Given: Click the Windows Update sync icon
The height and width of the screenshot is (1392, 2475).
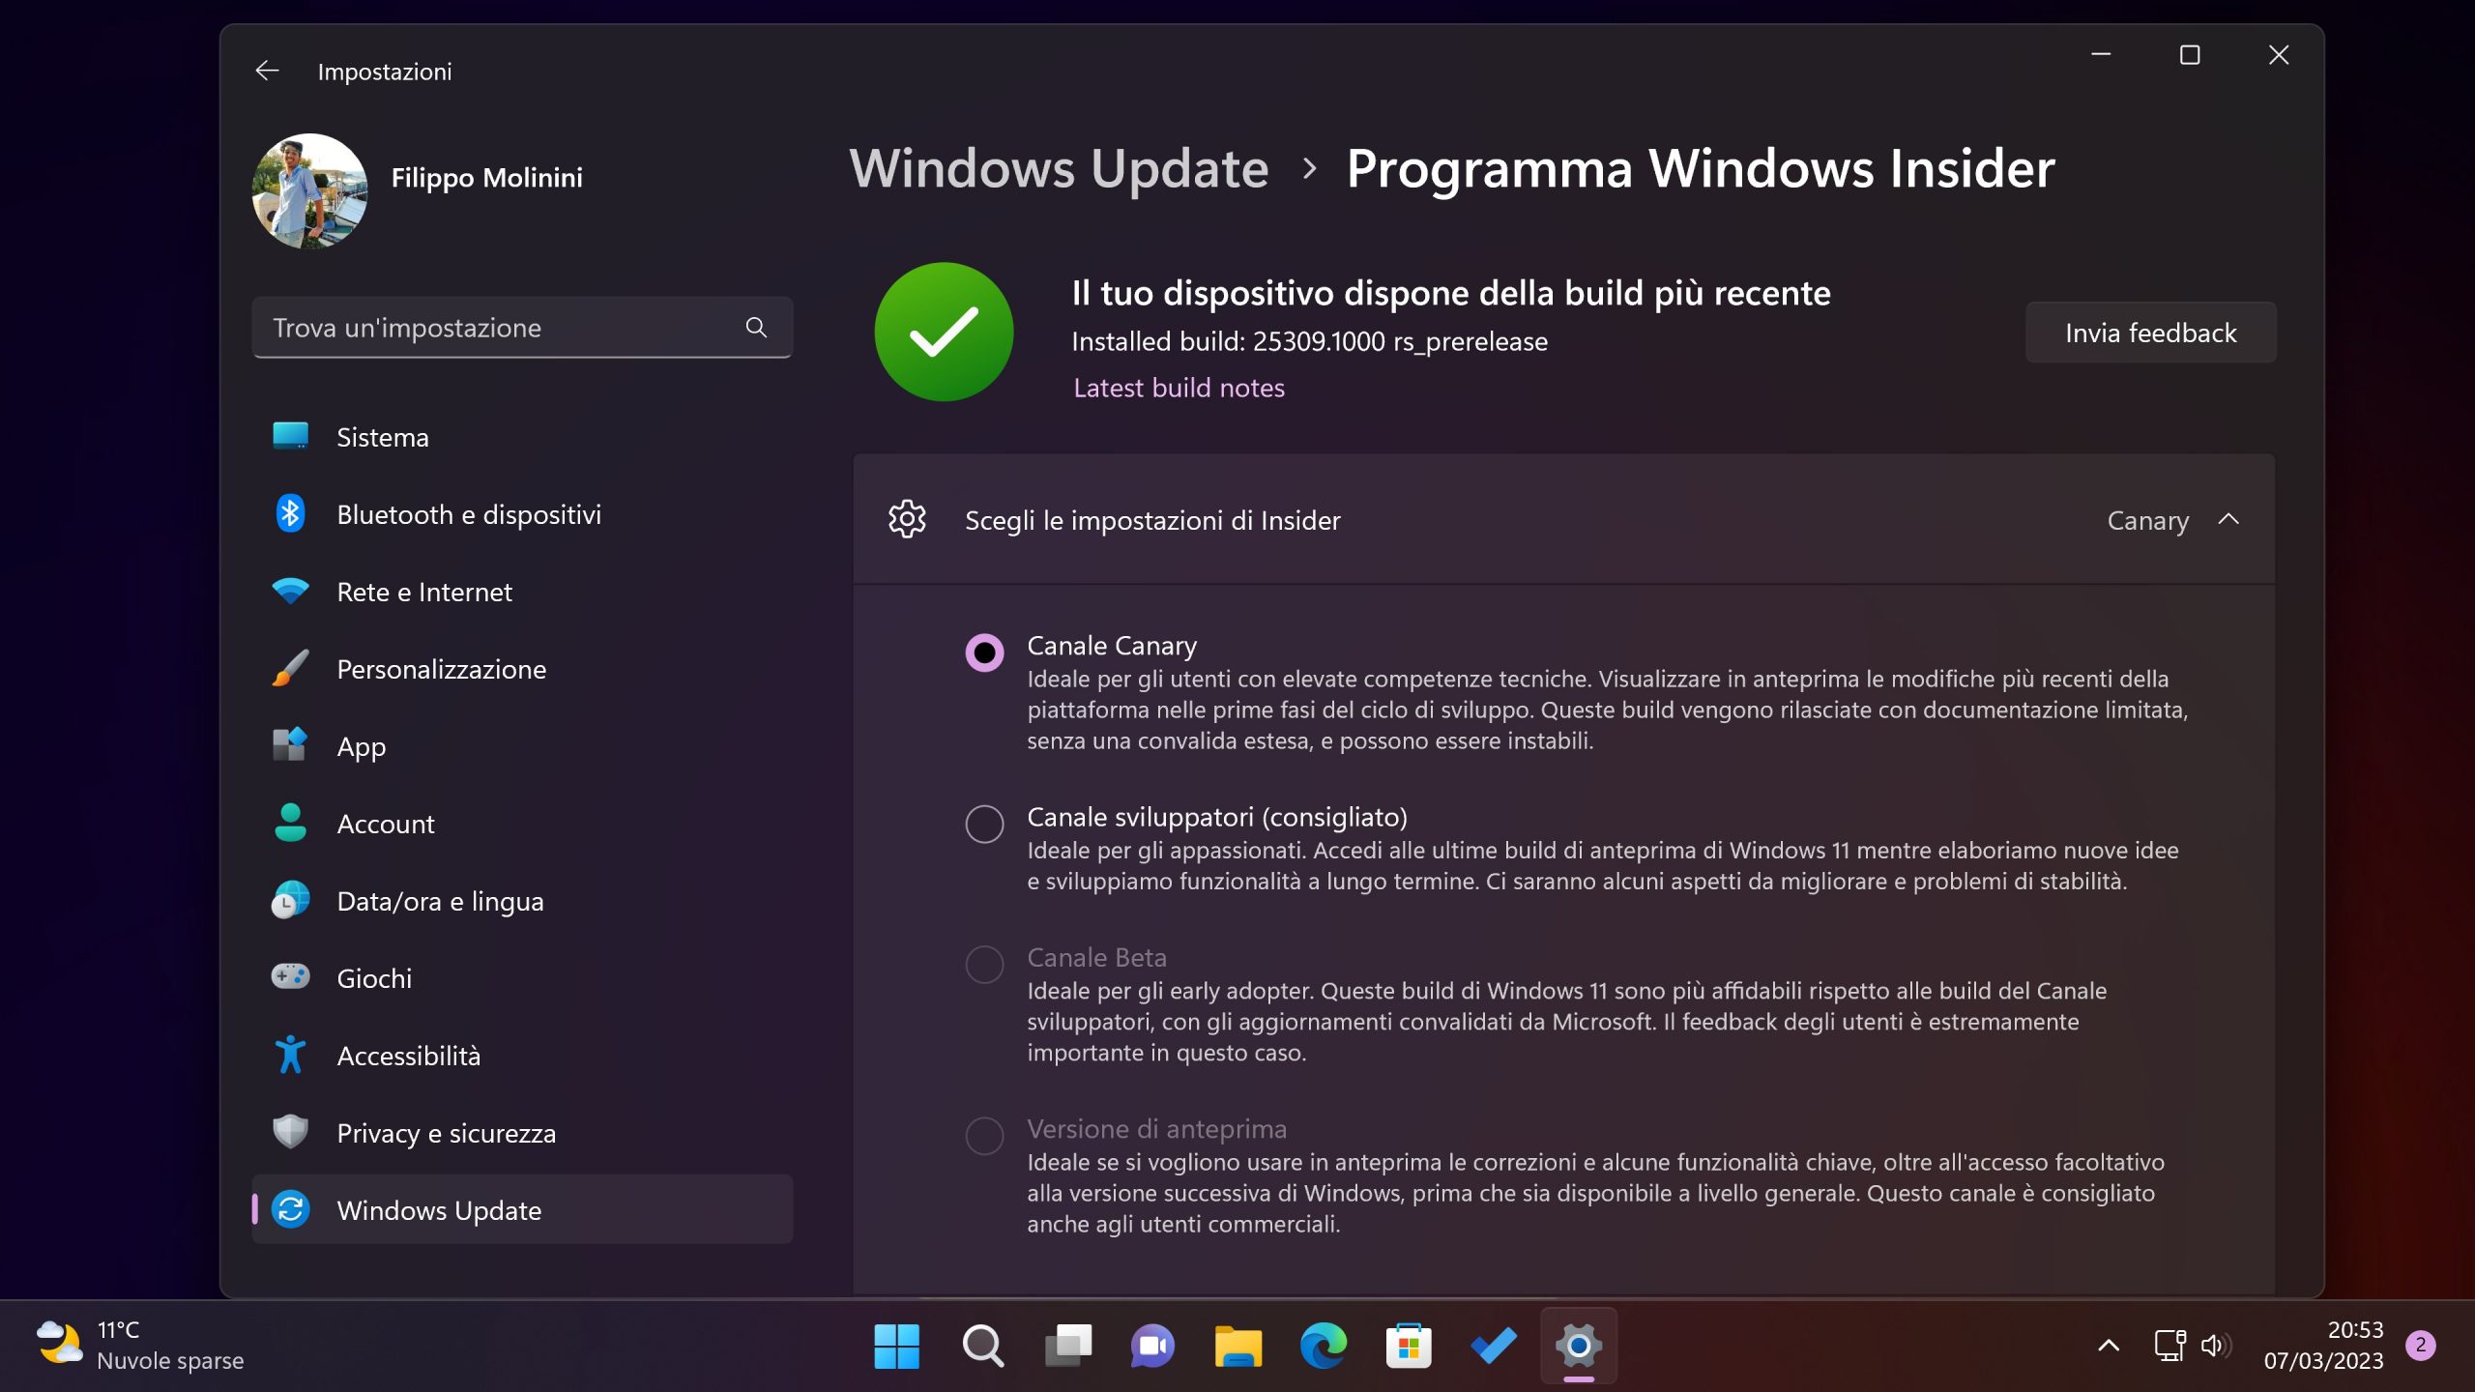Looking at the screenshot, I should (290, 1209).
